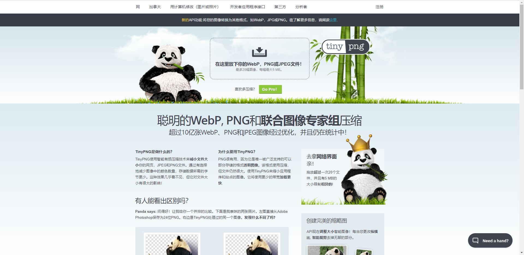Click the 聪明的WebP, PNG和联合图像专家组压缩 headline
This screenshot has width=524, height=255.
pyautogui.click(x=260, y=120)
